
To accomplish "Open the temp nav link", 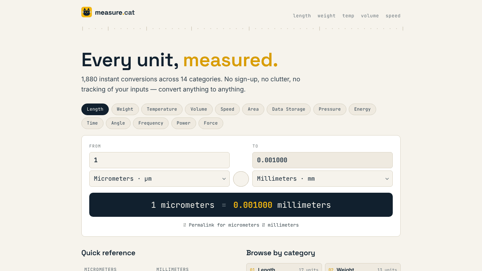I will tap(348, 16).
